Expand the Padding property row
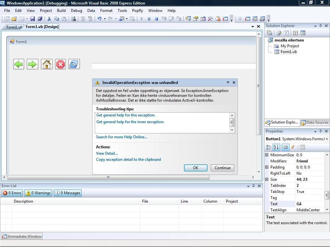 click(x=267, y=167)
